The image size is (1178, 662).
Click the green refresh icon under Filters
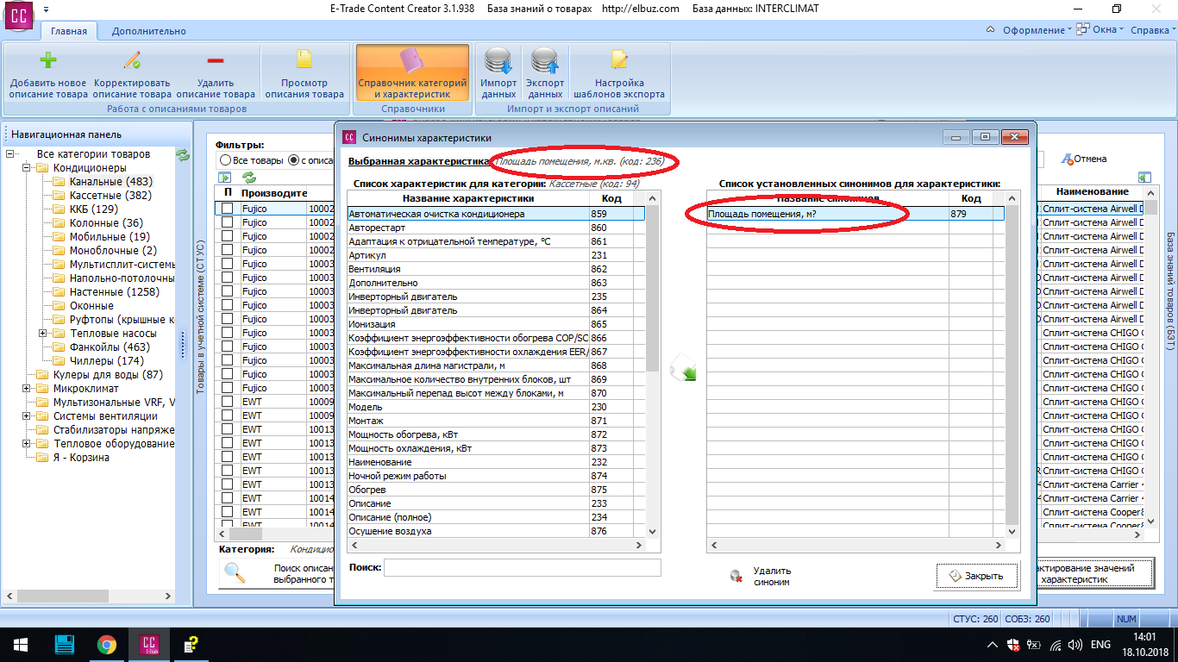[x=249, y=178]
